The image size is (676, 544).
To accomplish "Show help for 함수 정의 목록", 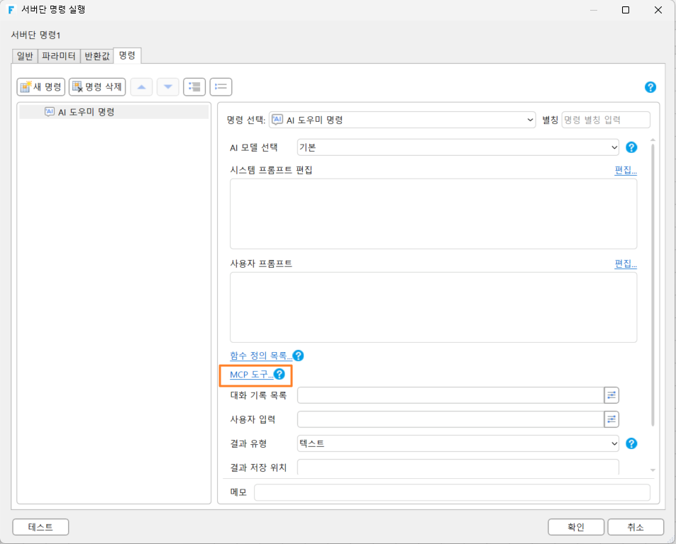I will [298, 356].
